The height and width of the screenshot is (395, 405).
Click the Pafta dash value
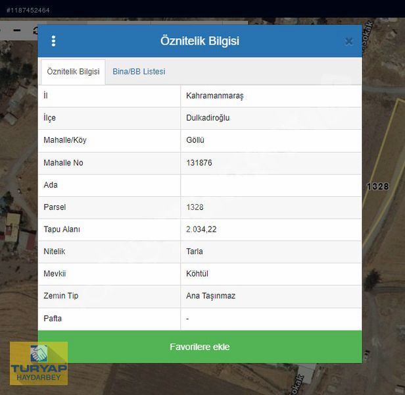click(x=187, y=319)
